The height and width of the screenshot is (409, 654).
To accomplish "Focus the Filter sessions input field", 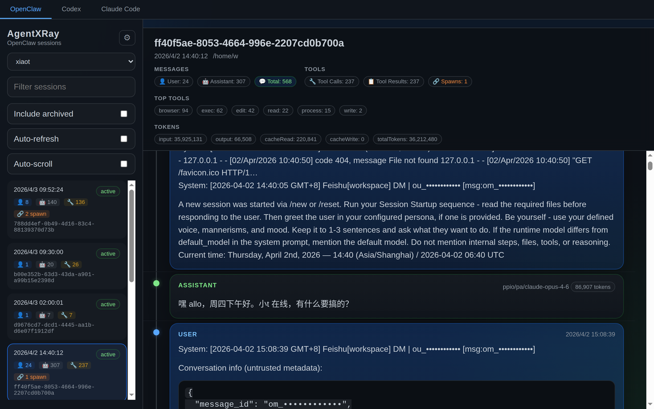I will coord(71,87).
